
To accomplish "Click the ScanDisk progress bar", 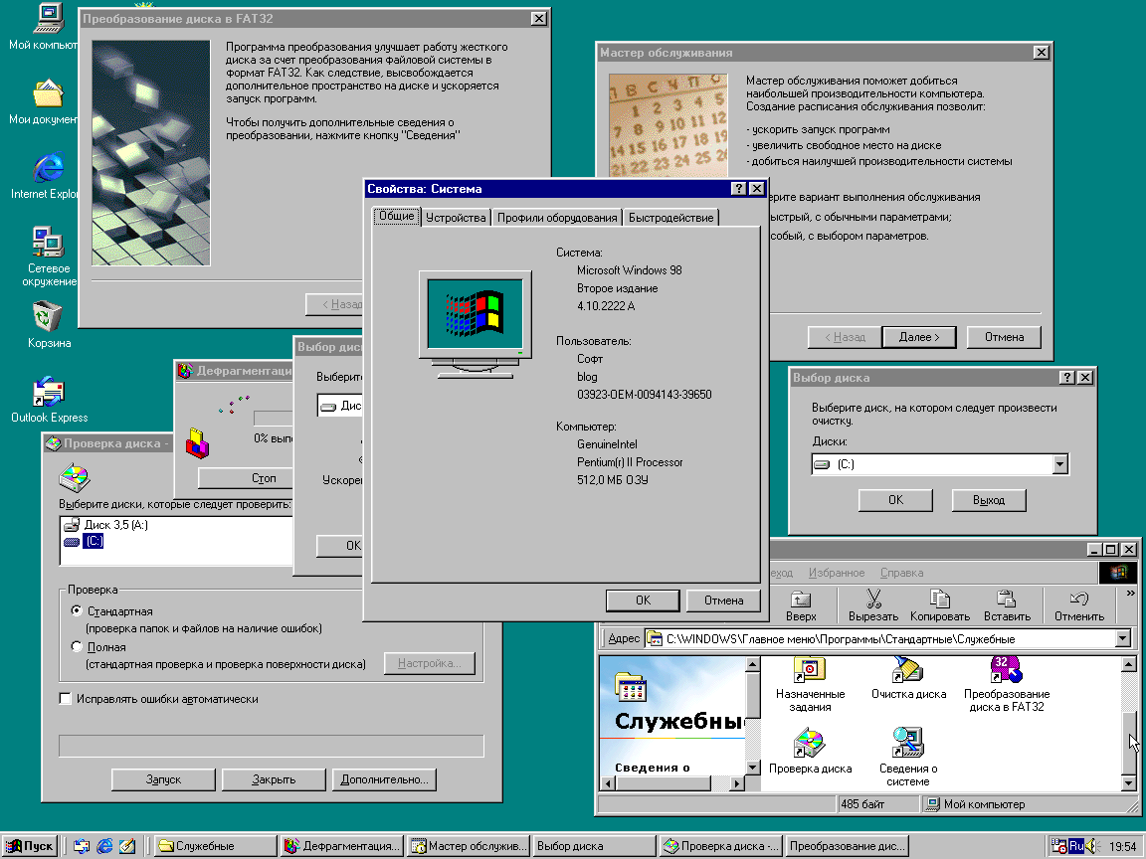I will coord(272,746).
